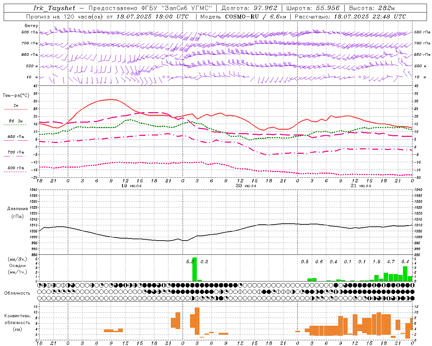Click the 10 м wind level label on the left
This screenshot has height=346, width=432.
pos(32,77)
